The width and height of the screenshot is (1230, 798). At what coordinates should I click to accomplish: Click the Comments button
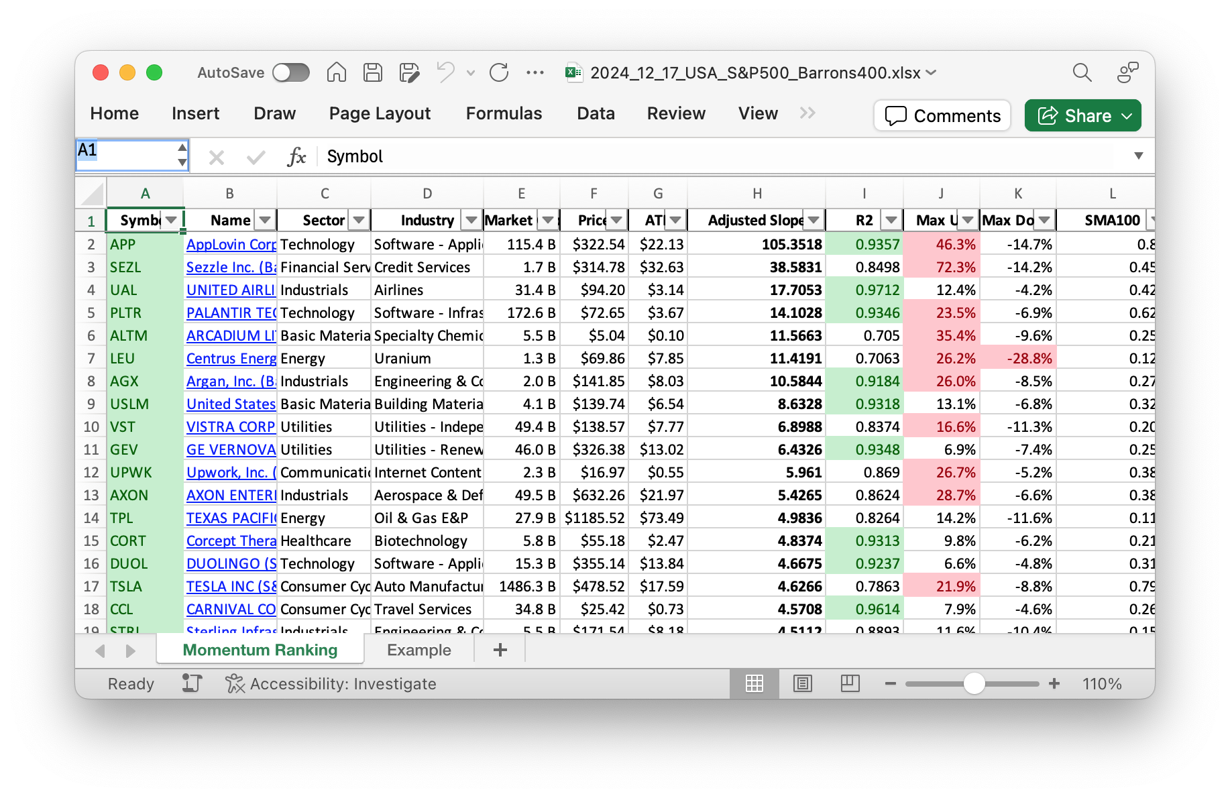click(942, 115)
